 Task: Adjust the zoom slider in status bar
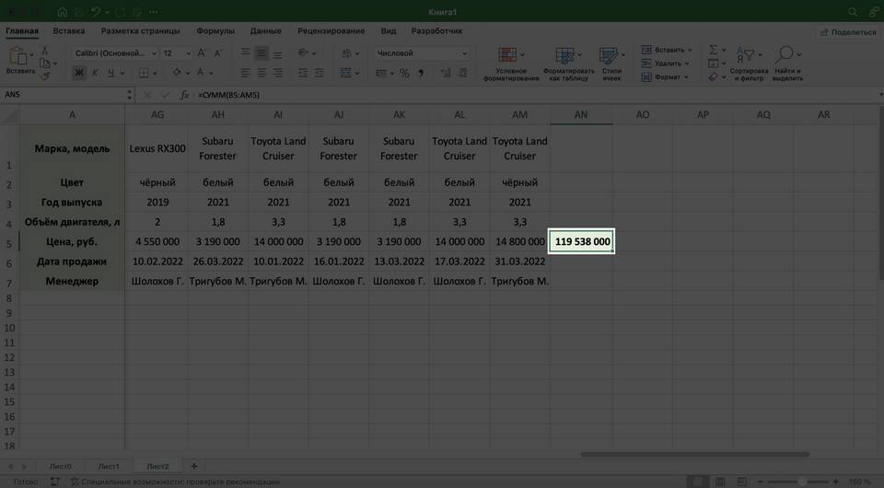[x=803, y=482]
